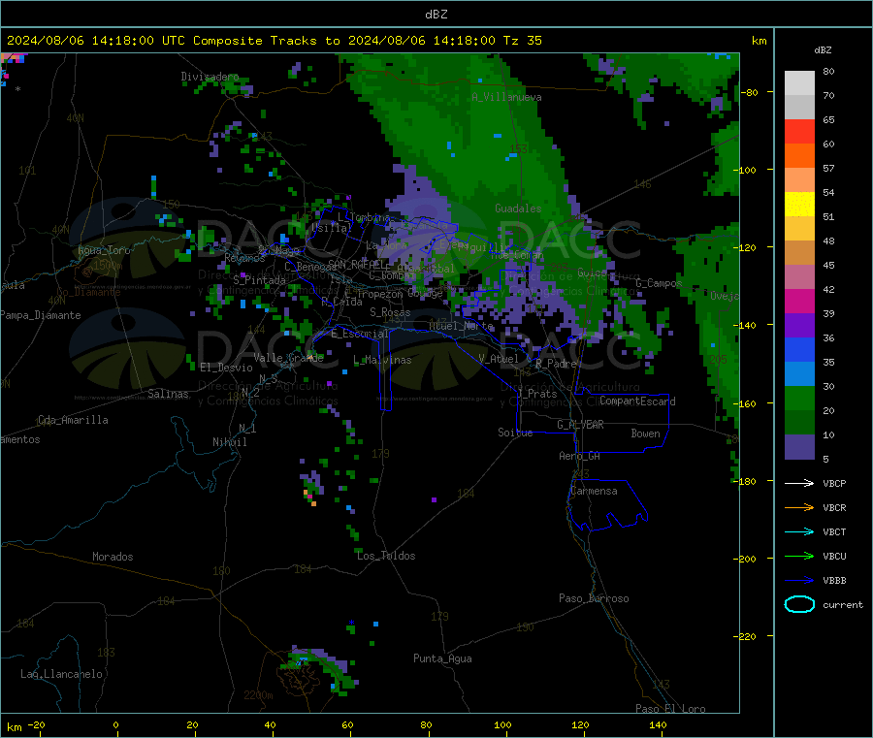Click the blue VBBB arrow legend icon
873x738 pixels.
799,580
